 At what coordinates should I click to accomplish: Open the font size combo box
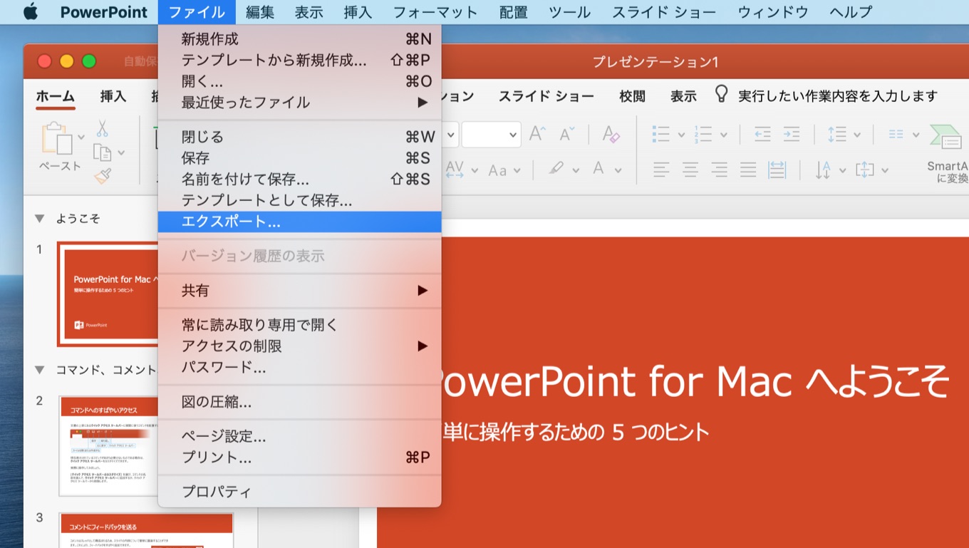coord(491,135)
